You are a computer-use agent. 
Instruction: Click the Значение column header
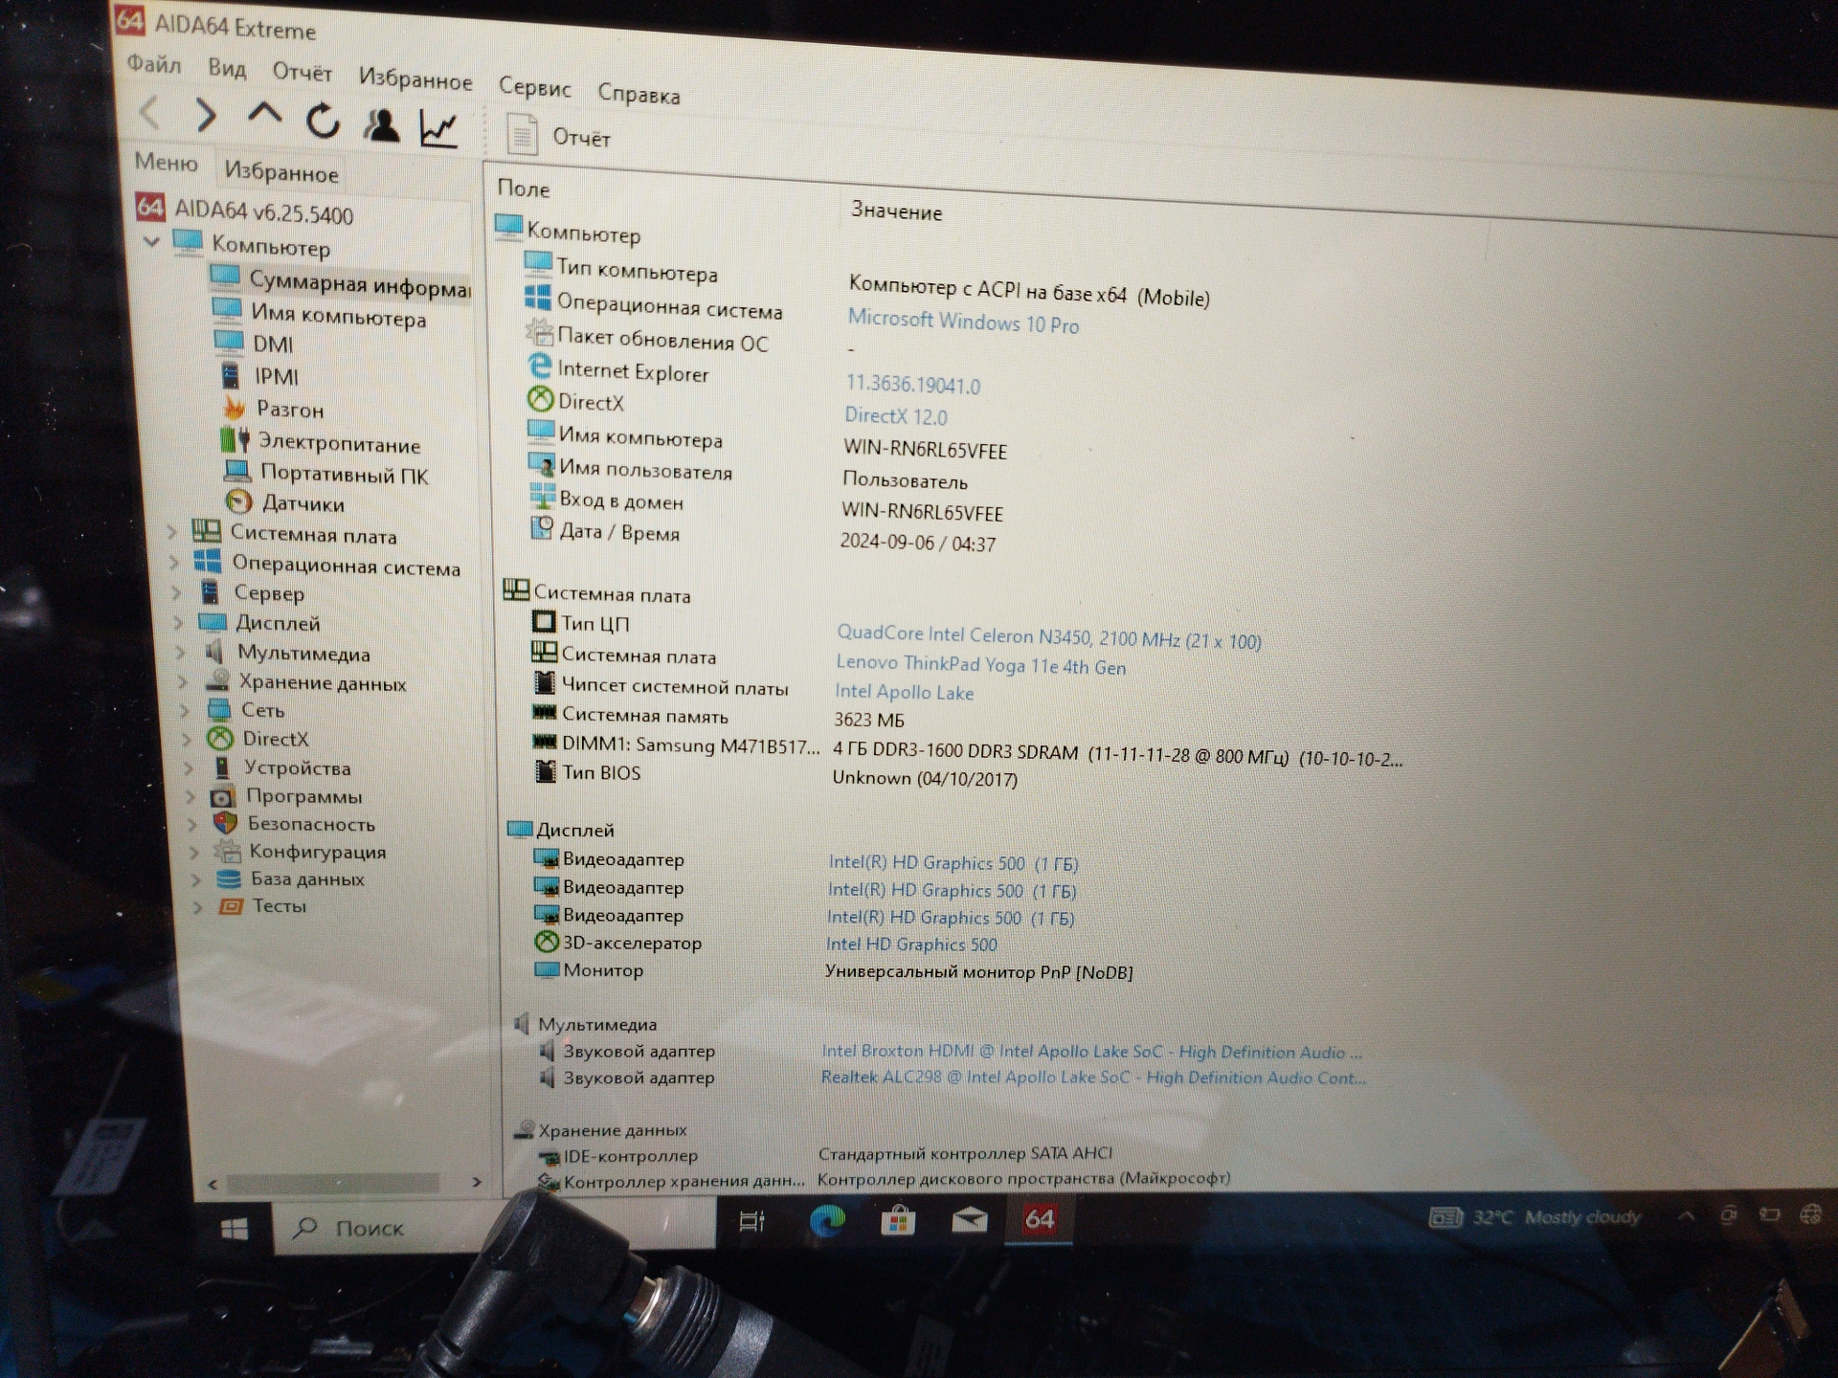(x=896, y=211)
